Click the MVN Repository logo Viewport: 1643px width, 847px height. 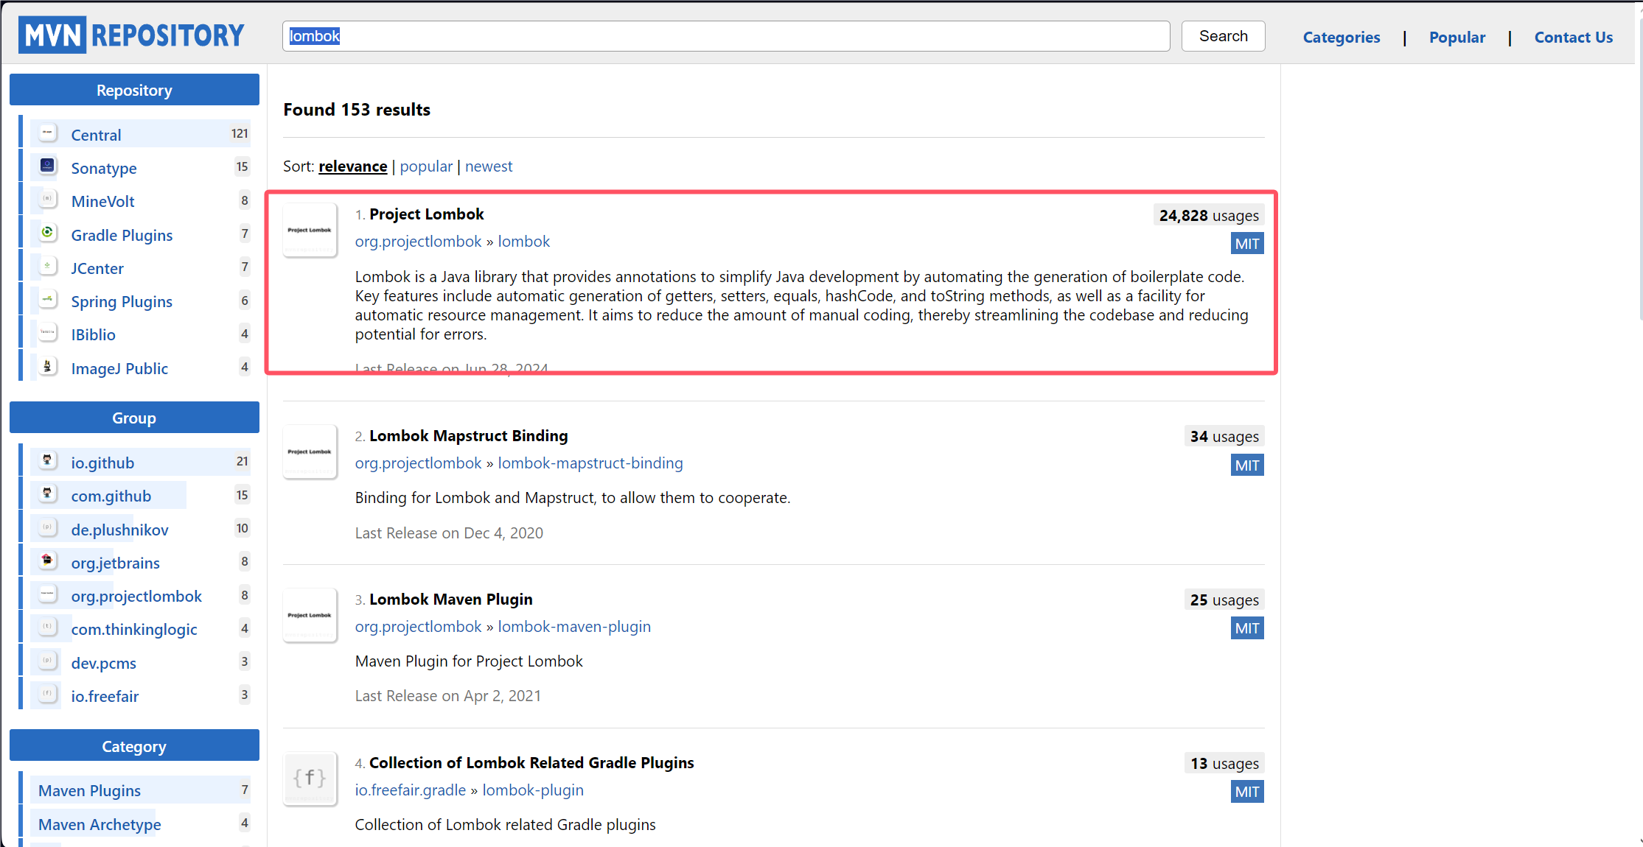pos(133,35)
